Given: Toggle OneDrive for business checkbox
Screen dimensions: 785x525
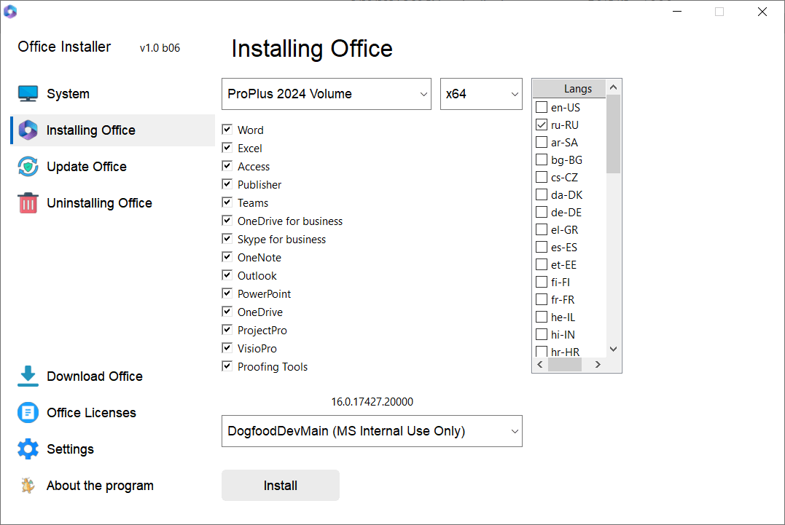Looking at the screenshot, I should coord(227,220).
